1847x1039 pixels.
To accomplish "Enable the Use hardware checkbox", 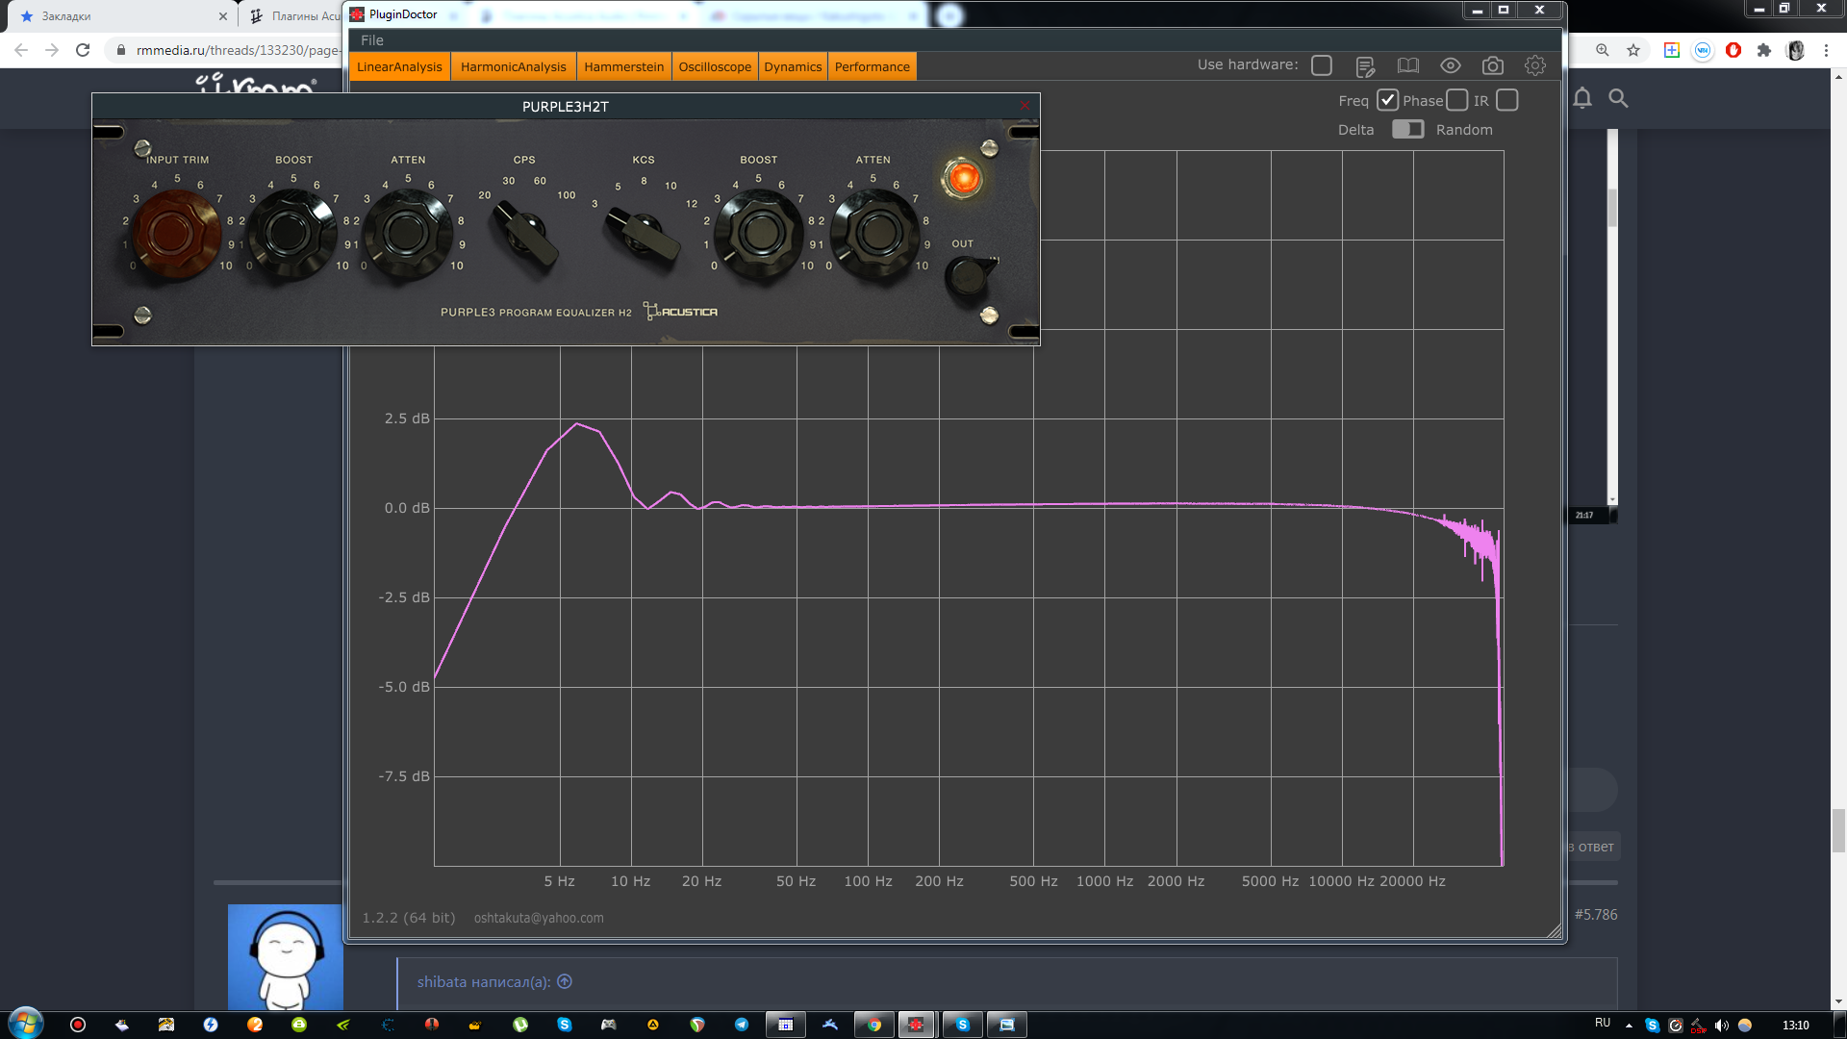I will (1322, 65).
